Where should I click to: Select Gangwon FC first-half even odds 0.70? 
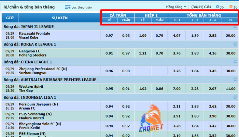click(x=159, y=53)
